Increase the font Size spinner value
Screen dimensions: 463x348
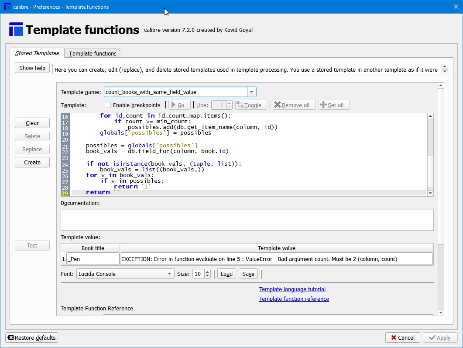point(207,271)
